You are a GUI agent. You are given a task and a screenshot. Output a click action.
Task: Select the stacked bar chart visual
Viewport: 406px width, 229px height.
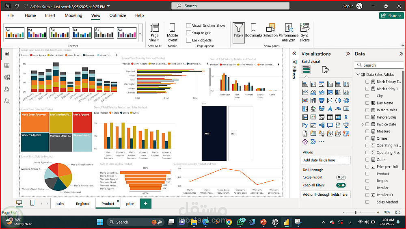coord(305,84)
